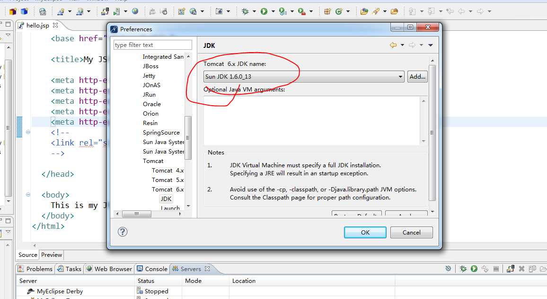Click the yellow back arrow in Preferences header

coord(393,45)
